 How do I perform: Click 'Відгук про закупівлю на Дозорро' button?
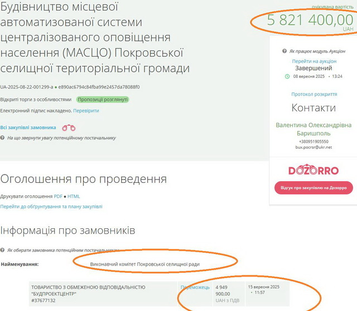click(313, 188)
